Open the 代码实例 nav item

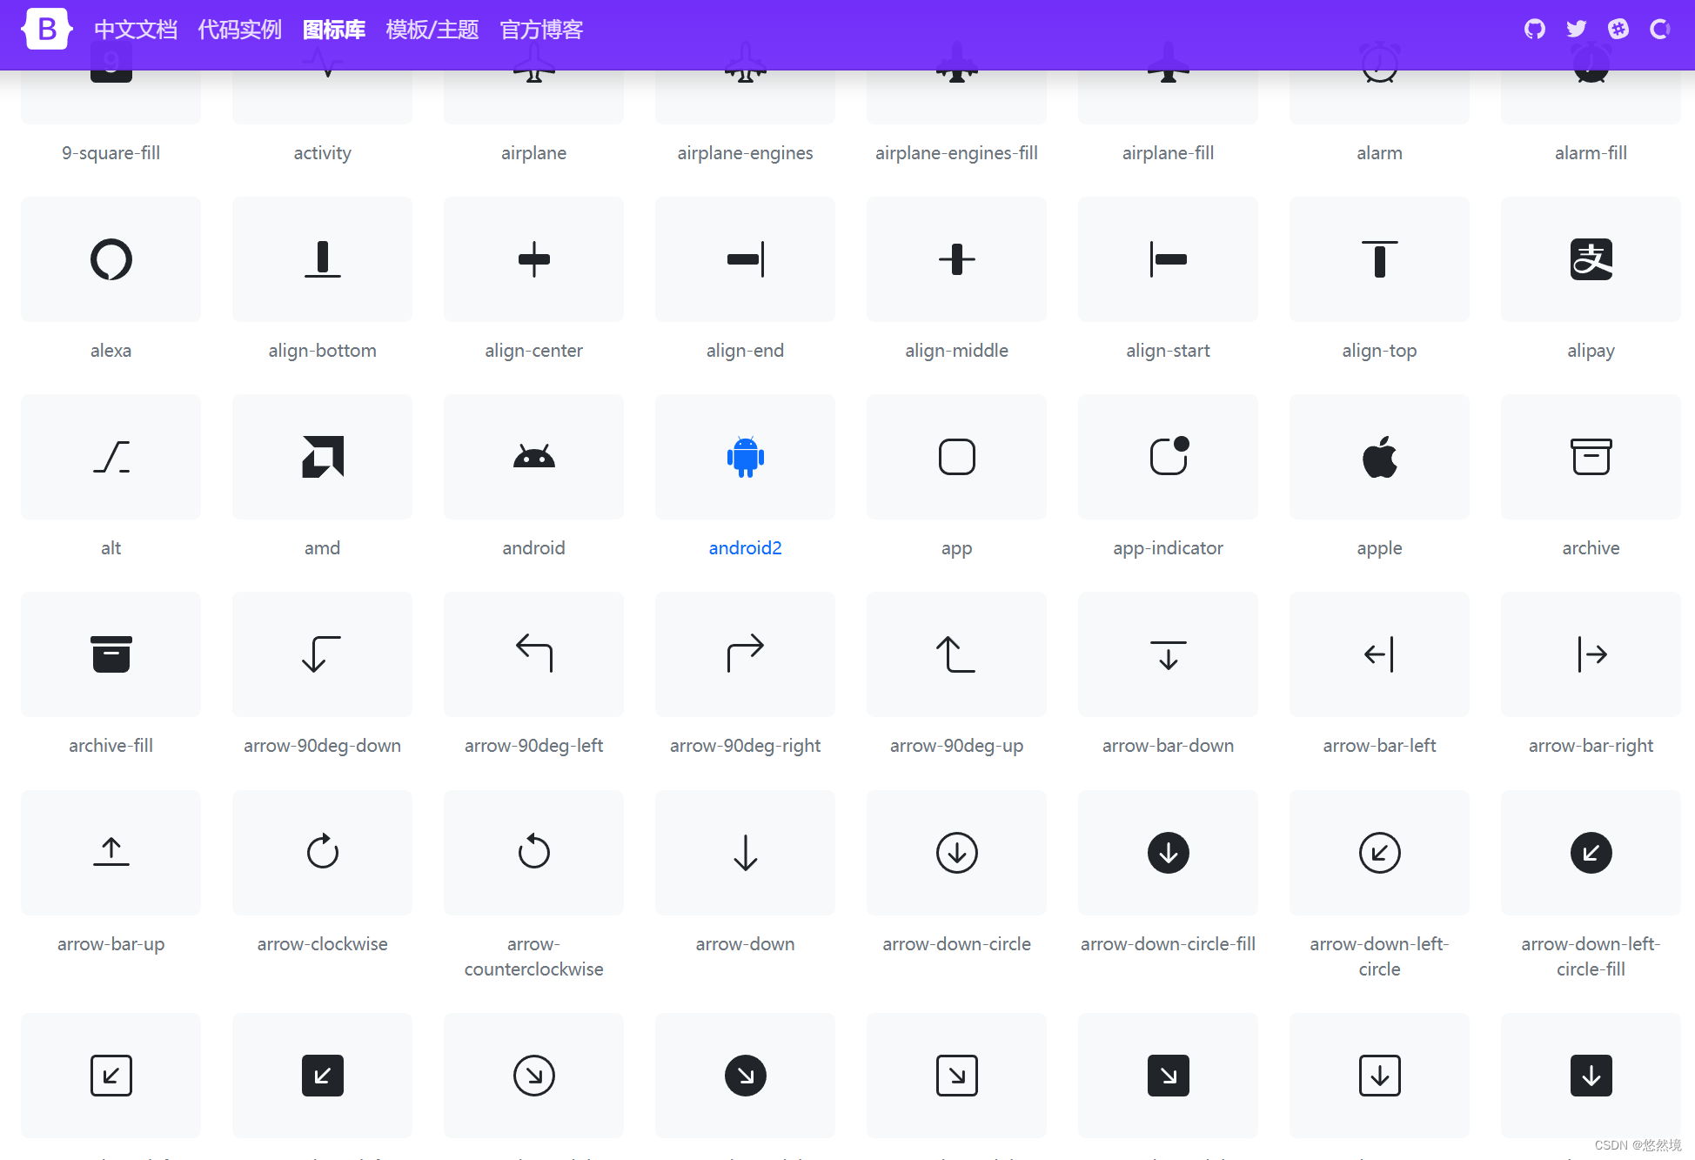pos(239,30)
